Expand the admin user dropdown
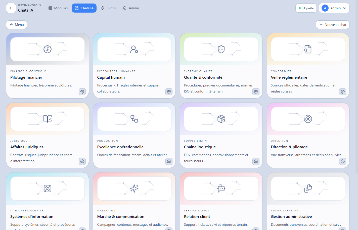Screen dimensions: 358x230 pyautogui.click(x=334, y=8)
